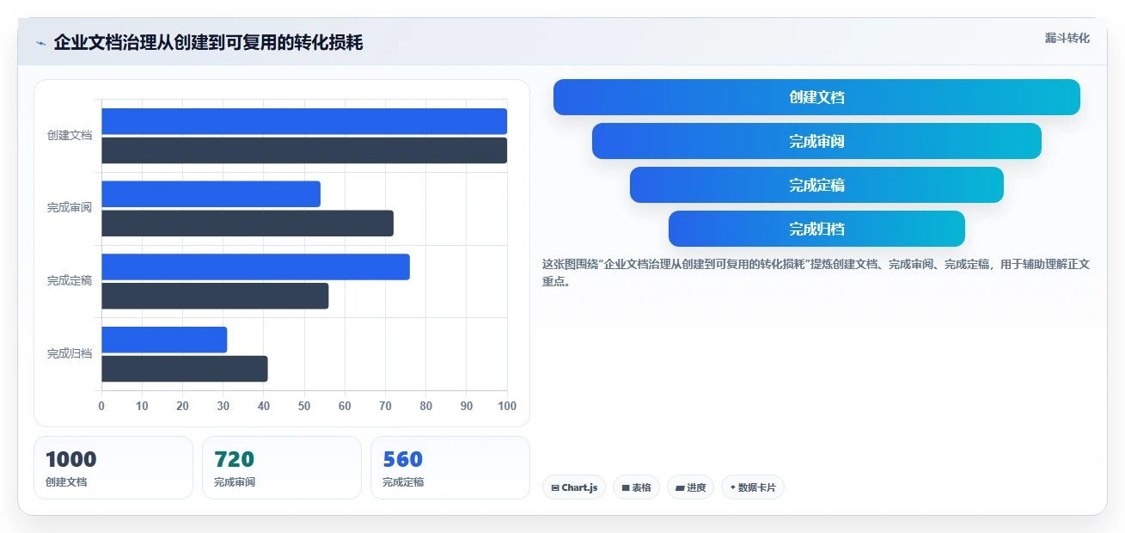Select the 创建文档 funnel stage

[x=816, y=97]
